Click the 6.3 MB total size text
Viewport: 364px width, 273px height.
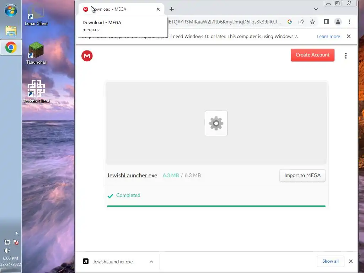coord(193,175)
